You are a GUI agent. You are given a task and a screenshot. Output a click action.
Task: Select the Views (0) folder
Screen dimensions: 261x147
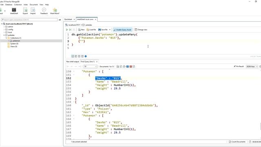(13, 47)
